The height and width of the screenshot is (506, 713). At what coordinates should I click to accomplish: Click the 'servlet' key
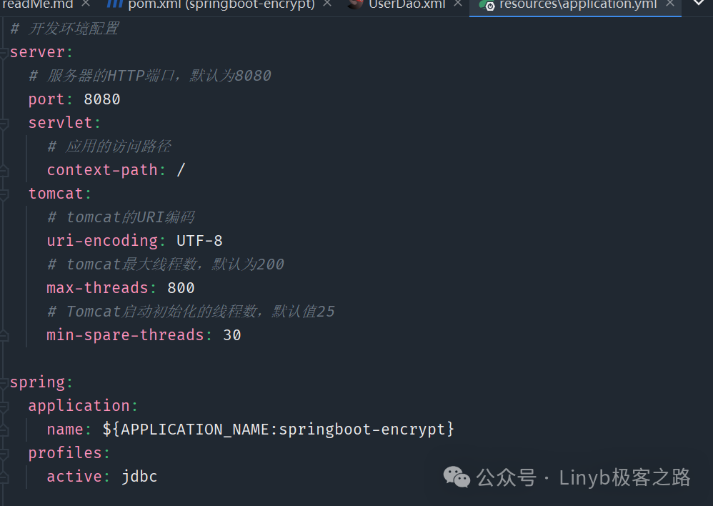(61, 123)
